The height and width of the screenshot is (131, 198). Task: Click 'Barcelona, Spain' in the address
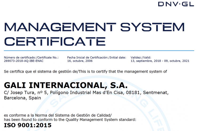click(x=23, y=98)
